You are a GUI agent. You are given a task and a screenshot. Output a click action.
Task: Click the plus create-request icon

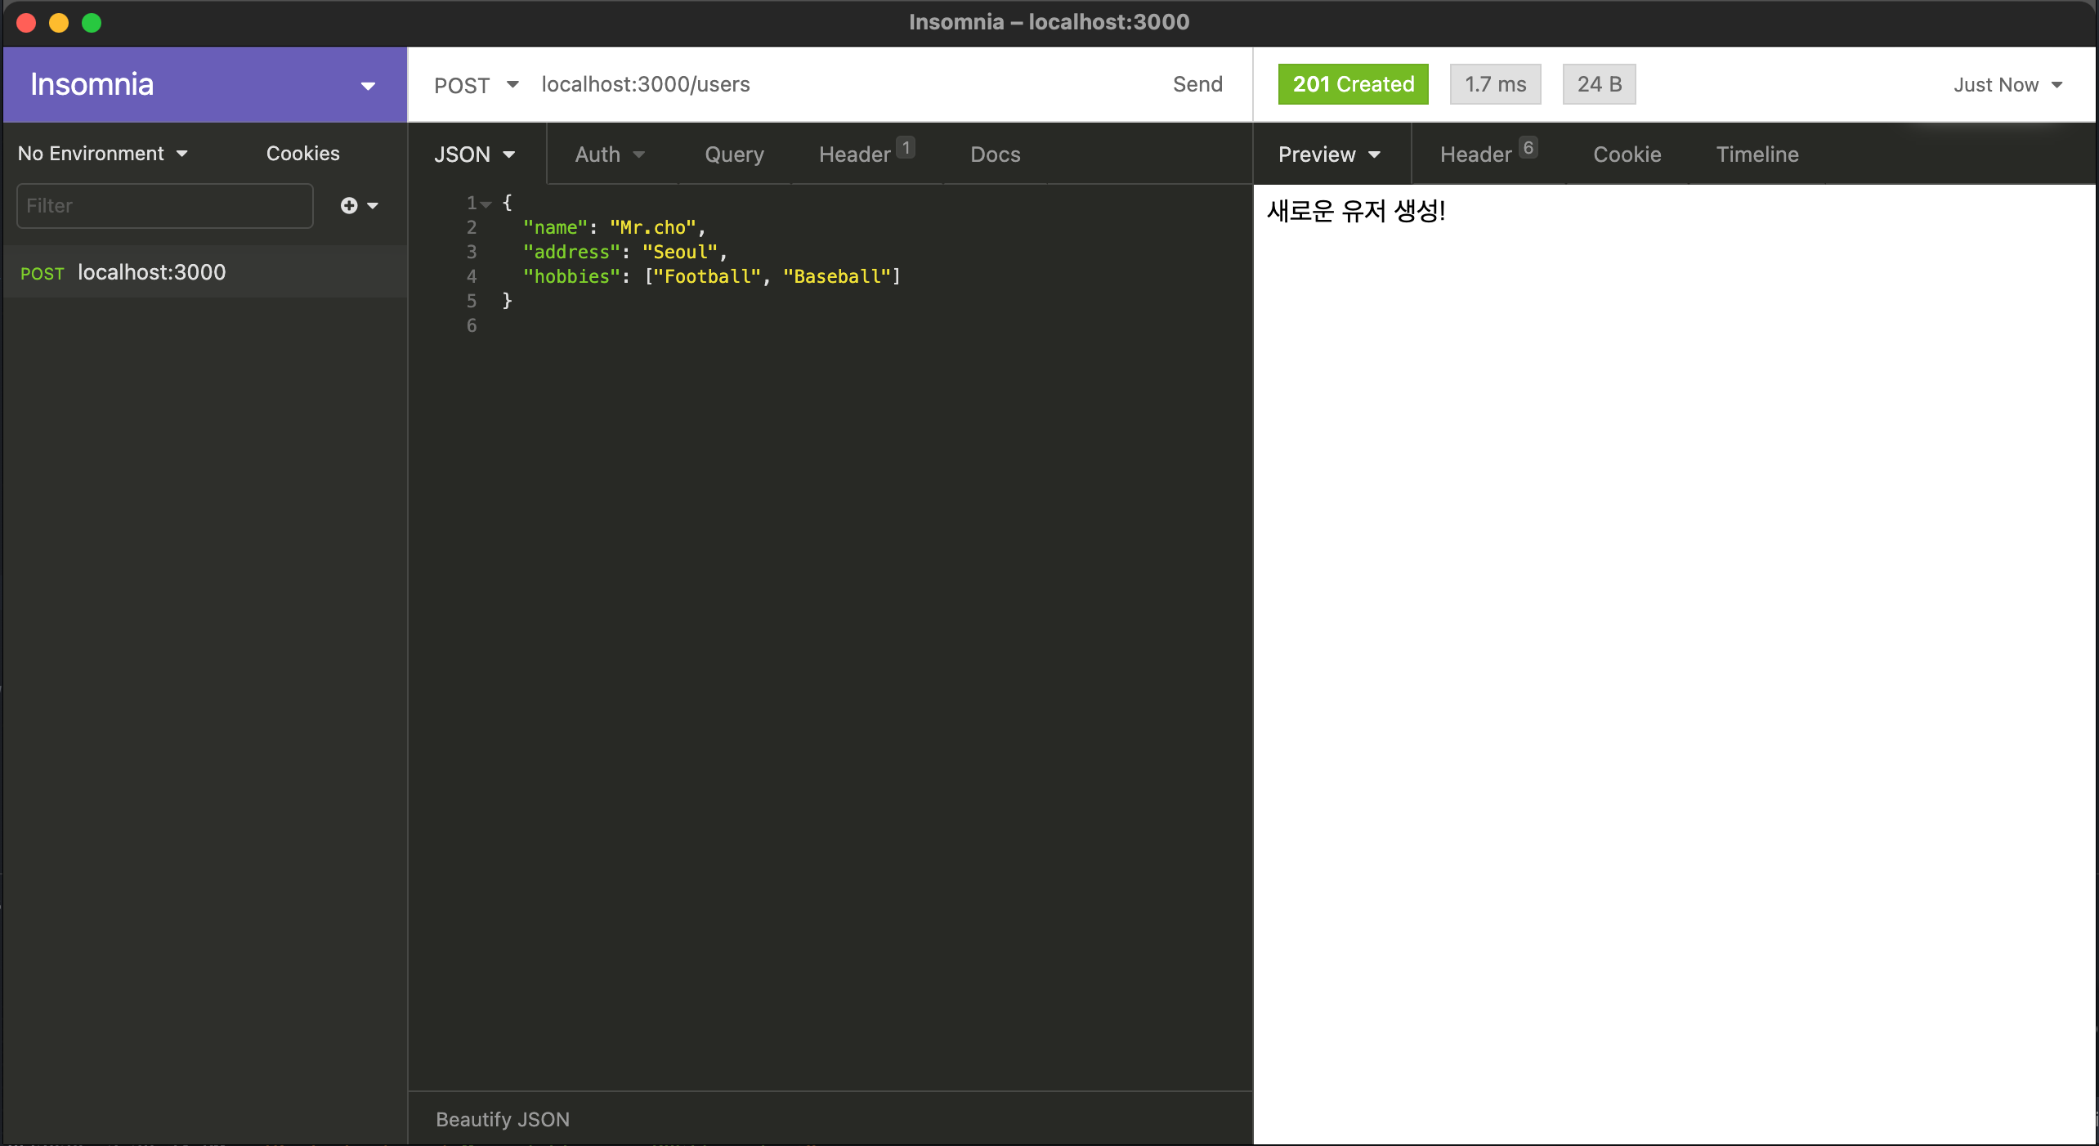(350, 205)
